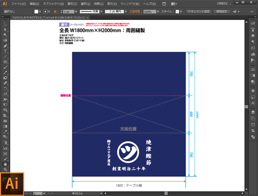Select the Zoom magnifier tool

pyautogui.click(x=5, y=169)
